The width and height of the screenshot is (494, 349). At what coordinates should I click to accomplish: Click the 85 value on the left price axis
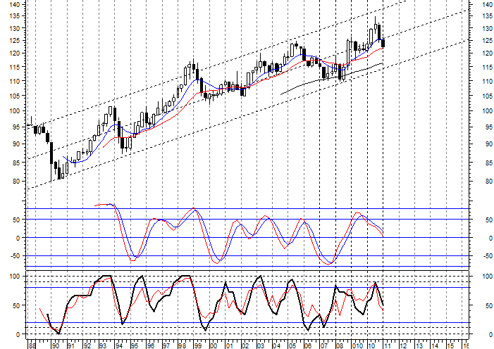click(16, 163)
